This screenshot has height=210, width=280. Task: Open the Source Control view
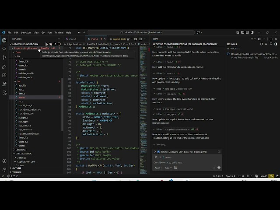tap(4, 57)
